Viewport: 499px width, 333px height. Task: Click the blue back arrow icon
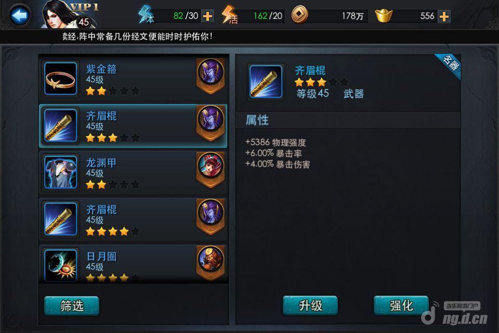coord(19,15)
